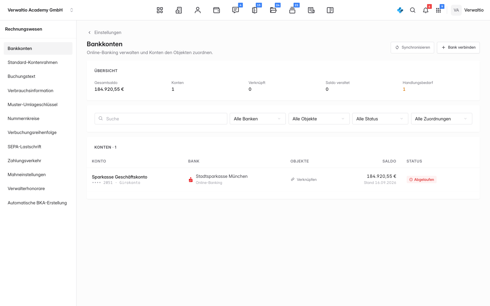The width and height of the screenshot is (490, 306).
Task: Click the Synchronisieren button
Action: pos(412,48)
